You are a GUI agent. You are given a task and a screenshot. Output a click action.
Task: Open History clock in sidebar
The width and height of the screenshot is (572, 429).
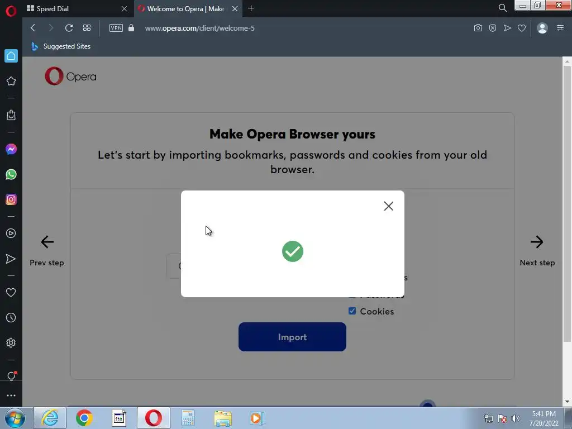pyautogui.click(x=11, y=318)
